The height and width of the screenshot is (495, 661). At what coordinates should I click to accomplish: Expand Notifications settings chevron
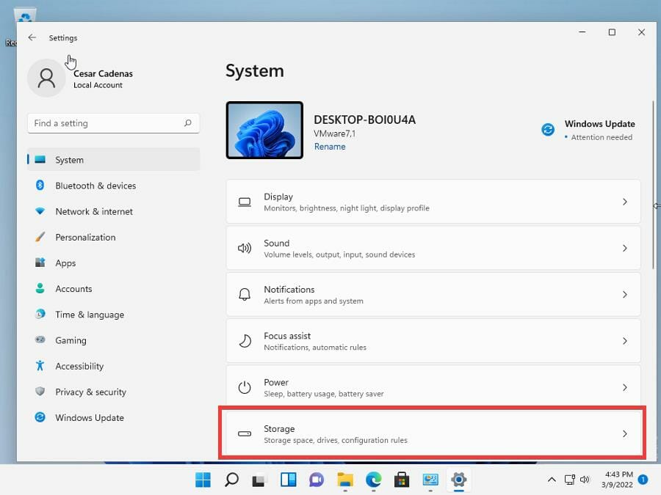pyautogui.click(x=625, y=295)
